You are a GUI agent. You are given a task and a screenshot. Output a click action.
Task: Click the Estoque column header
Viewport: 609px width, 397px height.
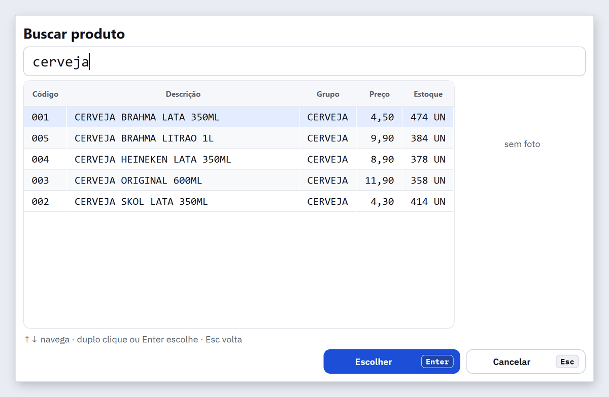coord(428,94)
